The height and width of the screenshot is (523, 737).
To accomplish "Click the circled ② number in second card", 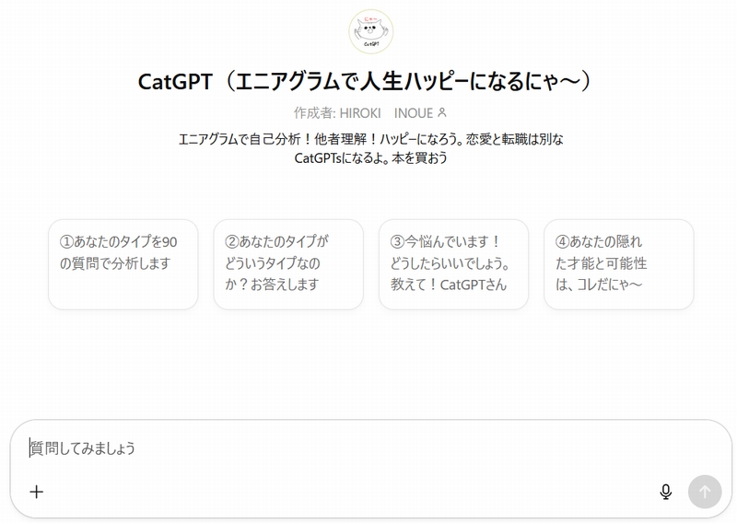I will click(232, 241).
